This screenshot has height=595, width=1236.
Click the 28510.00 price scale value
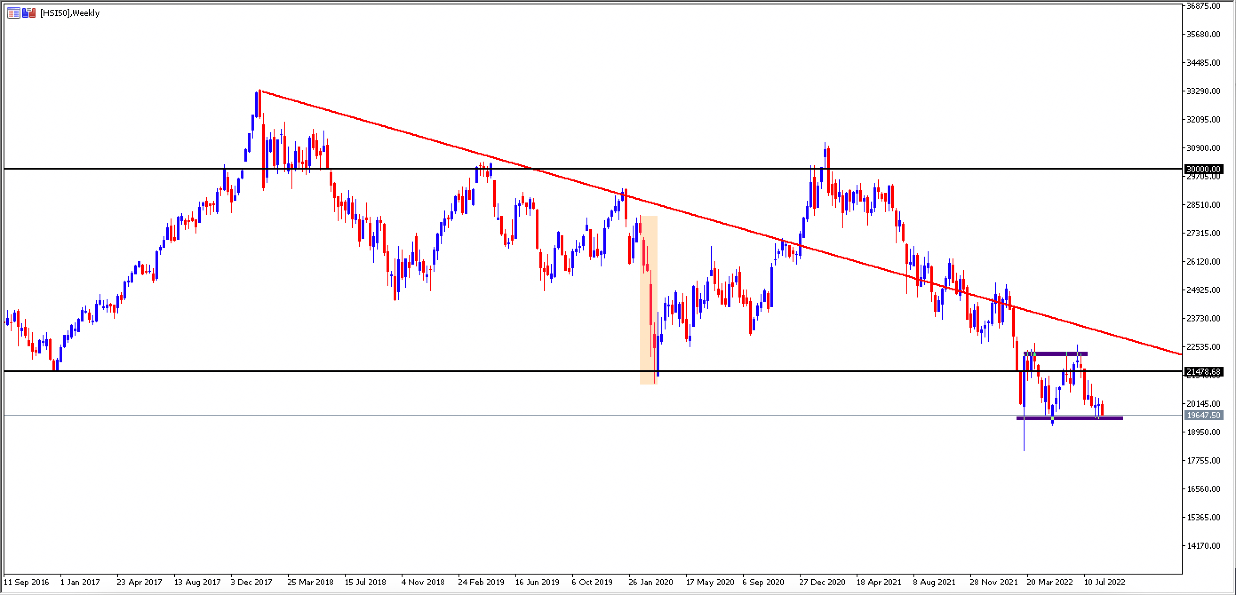[1203, 205]
